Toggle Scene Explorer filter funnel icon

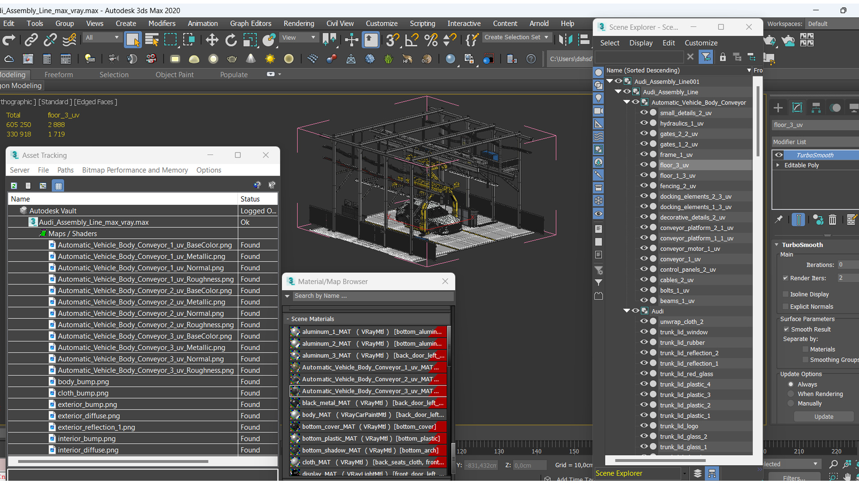(706, 57)
